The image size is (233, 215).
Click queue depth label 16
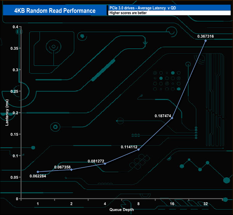tap(172, 204)
